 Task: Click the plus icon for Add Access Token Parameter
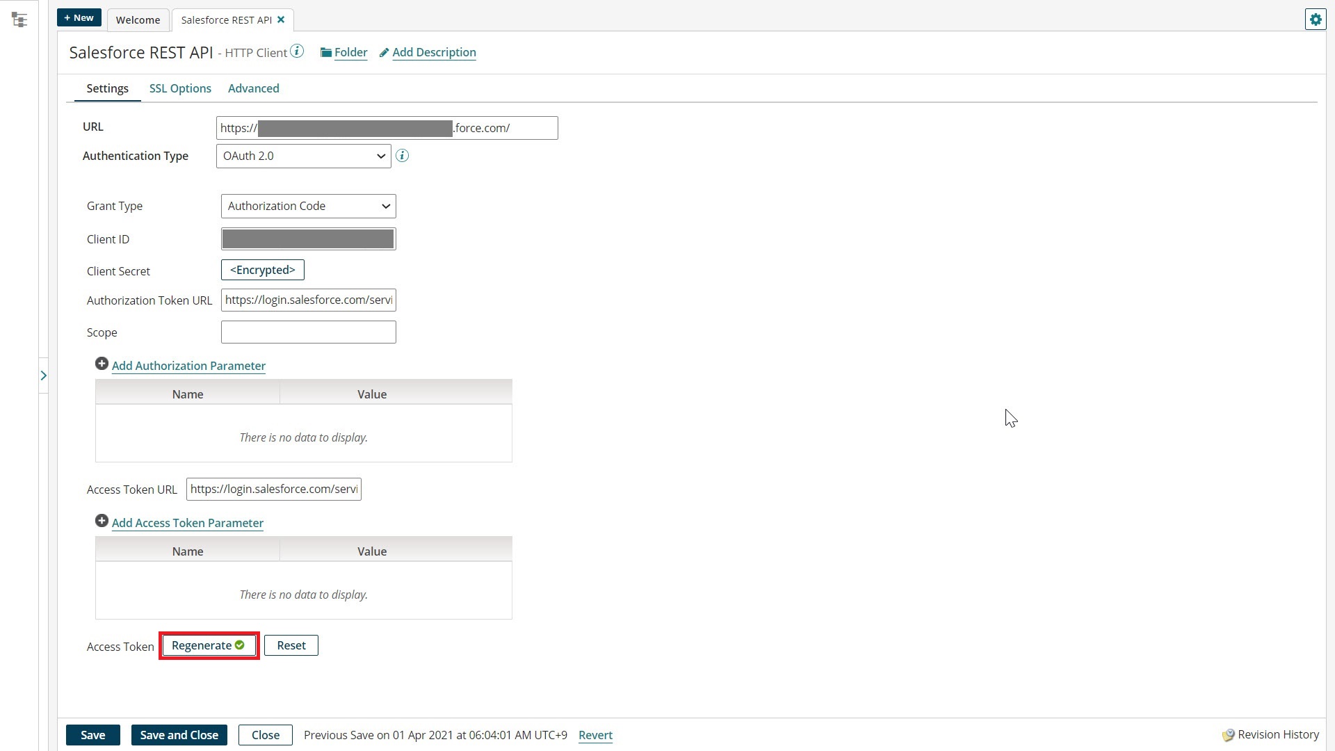click(x=102, y=520)
